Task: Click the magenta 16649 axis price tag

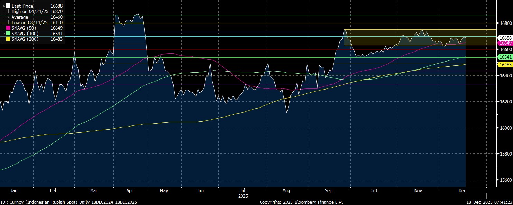Action: (x=505, y=43)
